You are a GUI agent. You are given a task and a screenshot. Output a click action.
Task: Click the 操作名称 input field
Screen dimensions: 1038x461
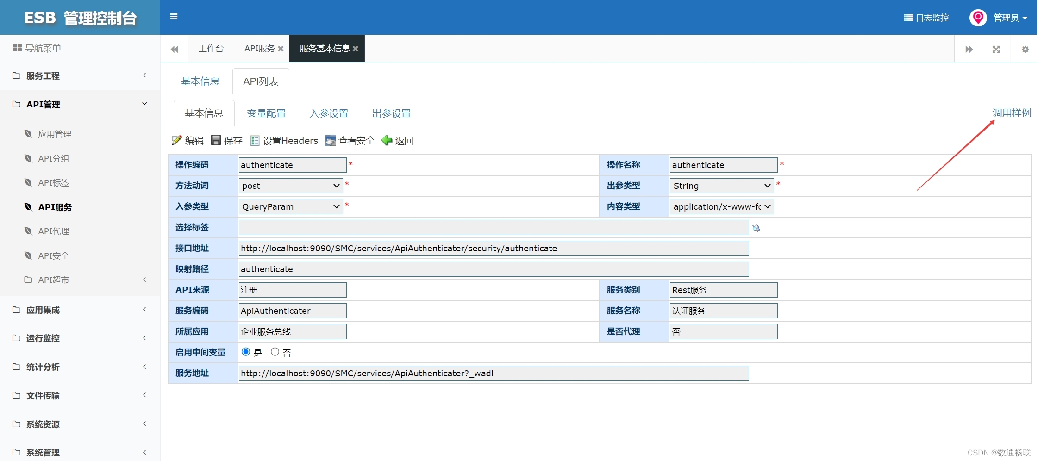pos(724,165)
